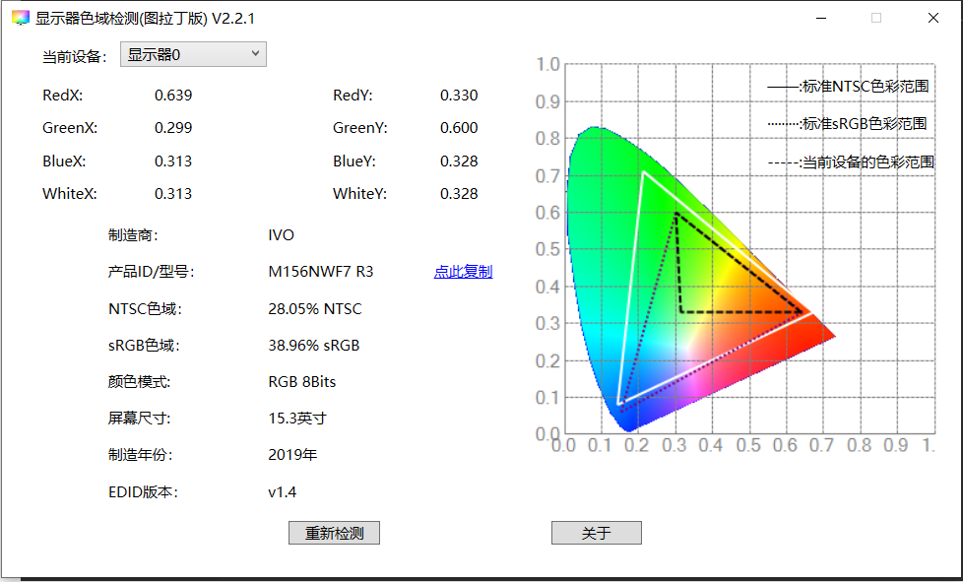Viewport: 963px width, 582px height.
Task: Click the 38.96% sRGB gamut value
Action: [x=314, y=345]
